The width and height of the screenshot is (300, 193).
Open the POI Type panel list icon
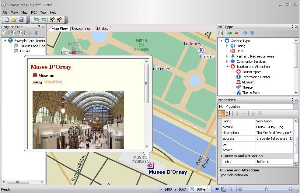[x=221, y=33]
